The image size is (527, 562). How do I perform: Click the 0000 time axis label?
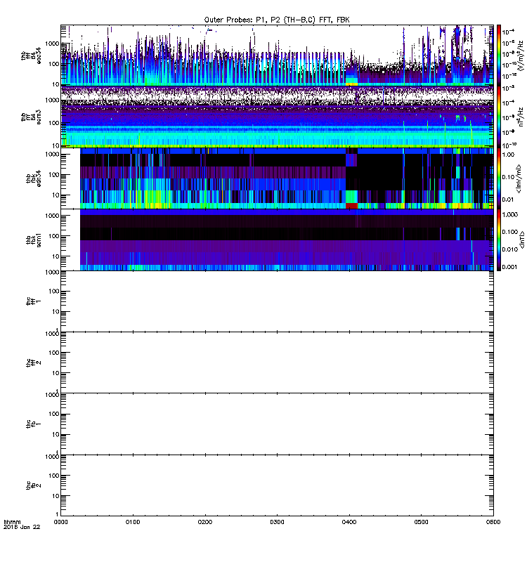click(60, 522)
